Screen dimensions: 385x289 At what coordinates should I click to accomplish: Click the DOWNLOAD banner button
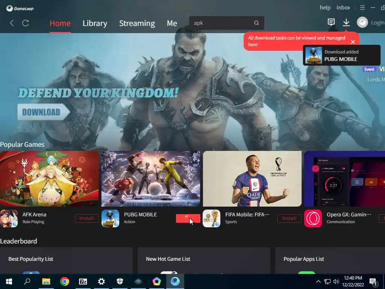44,112
